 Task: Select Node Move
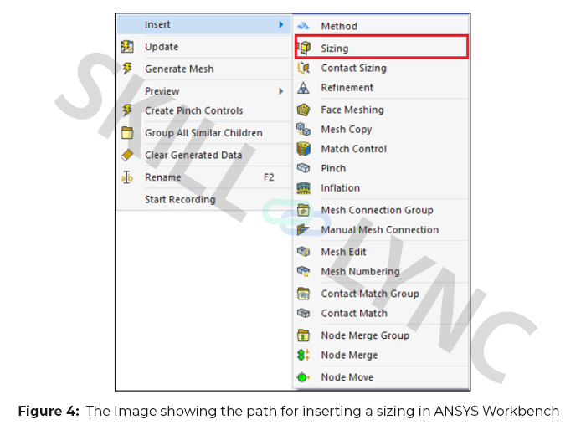381,377
